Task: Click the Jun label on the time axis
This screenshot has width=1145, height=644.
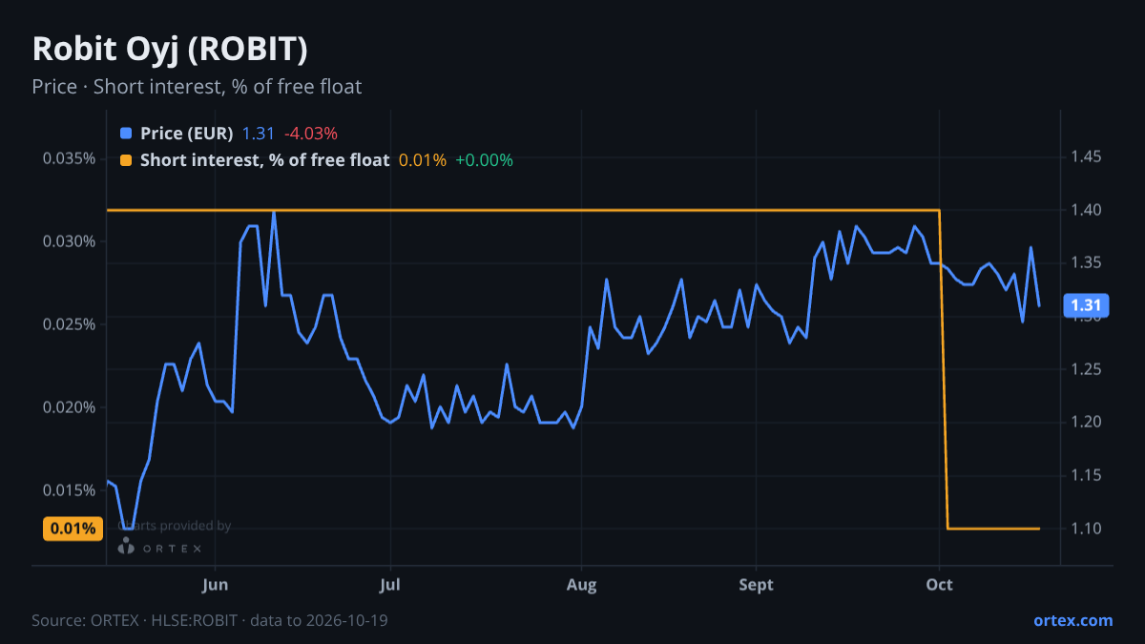Action: pos(216,584)
